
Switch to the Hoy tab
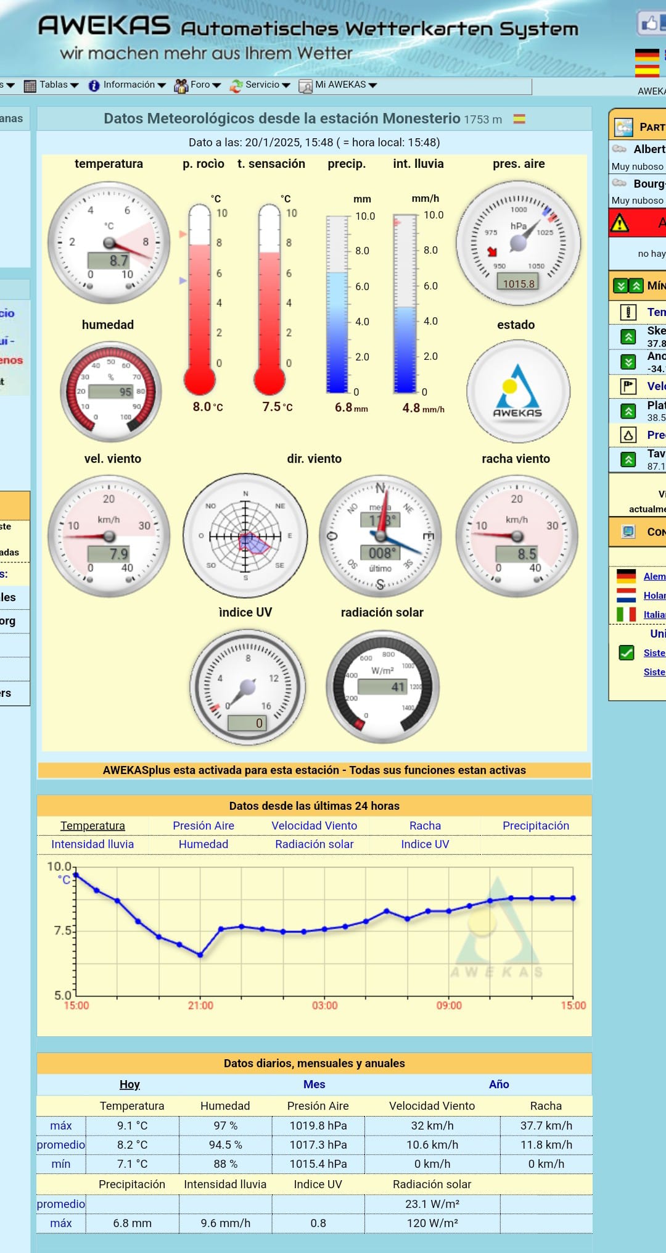129,1084
